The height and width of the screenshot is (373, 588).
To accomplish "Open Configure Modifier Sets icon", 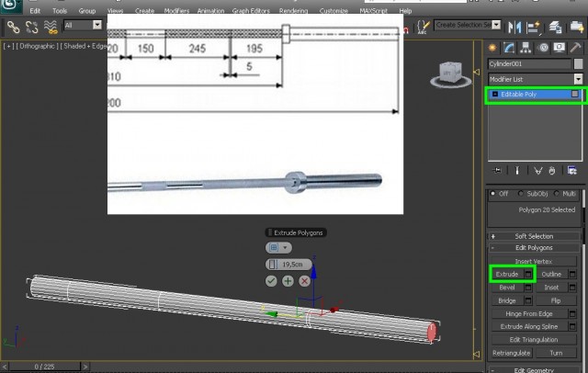I will tap(571, 171).
